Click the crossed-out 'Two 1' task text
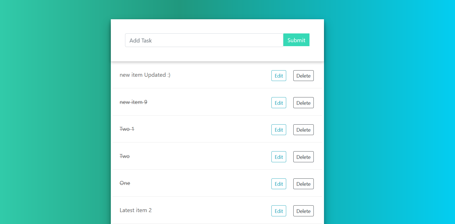 (x=127, y=129)
